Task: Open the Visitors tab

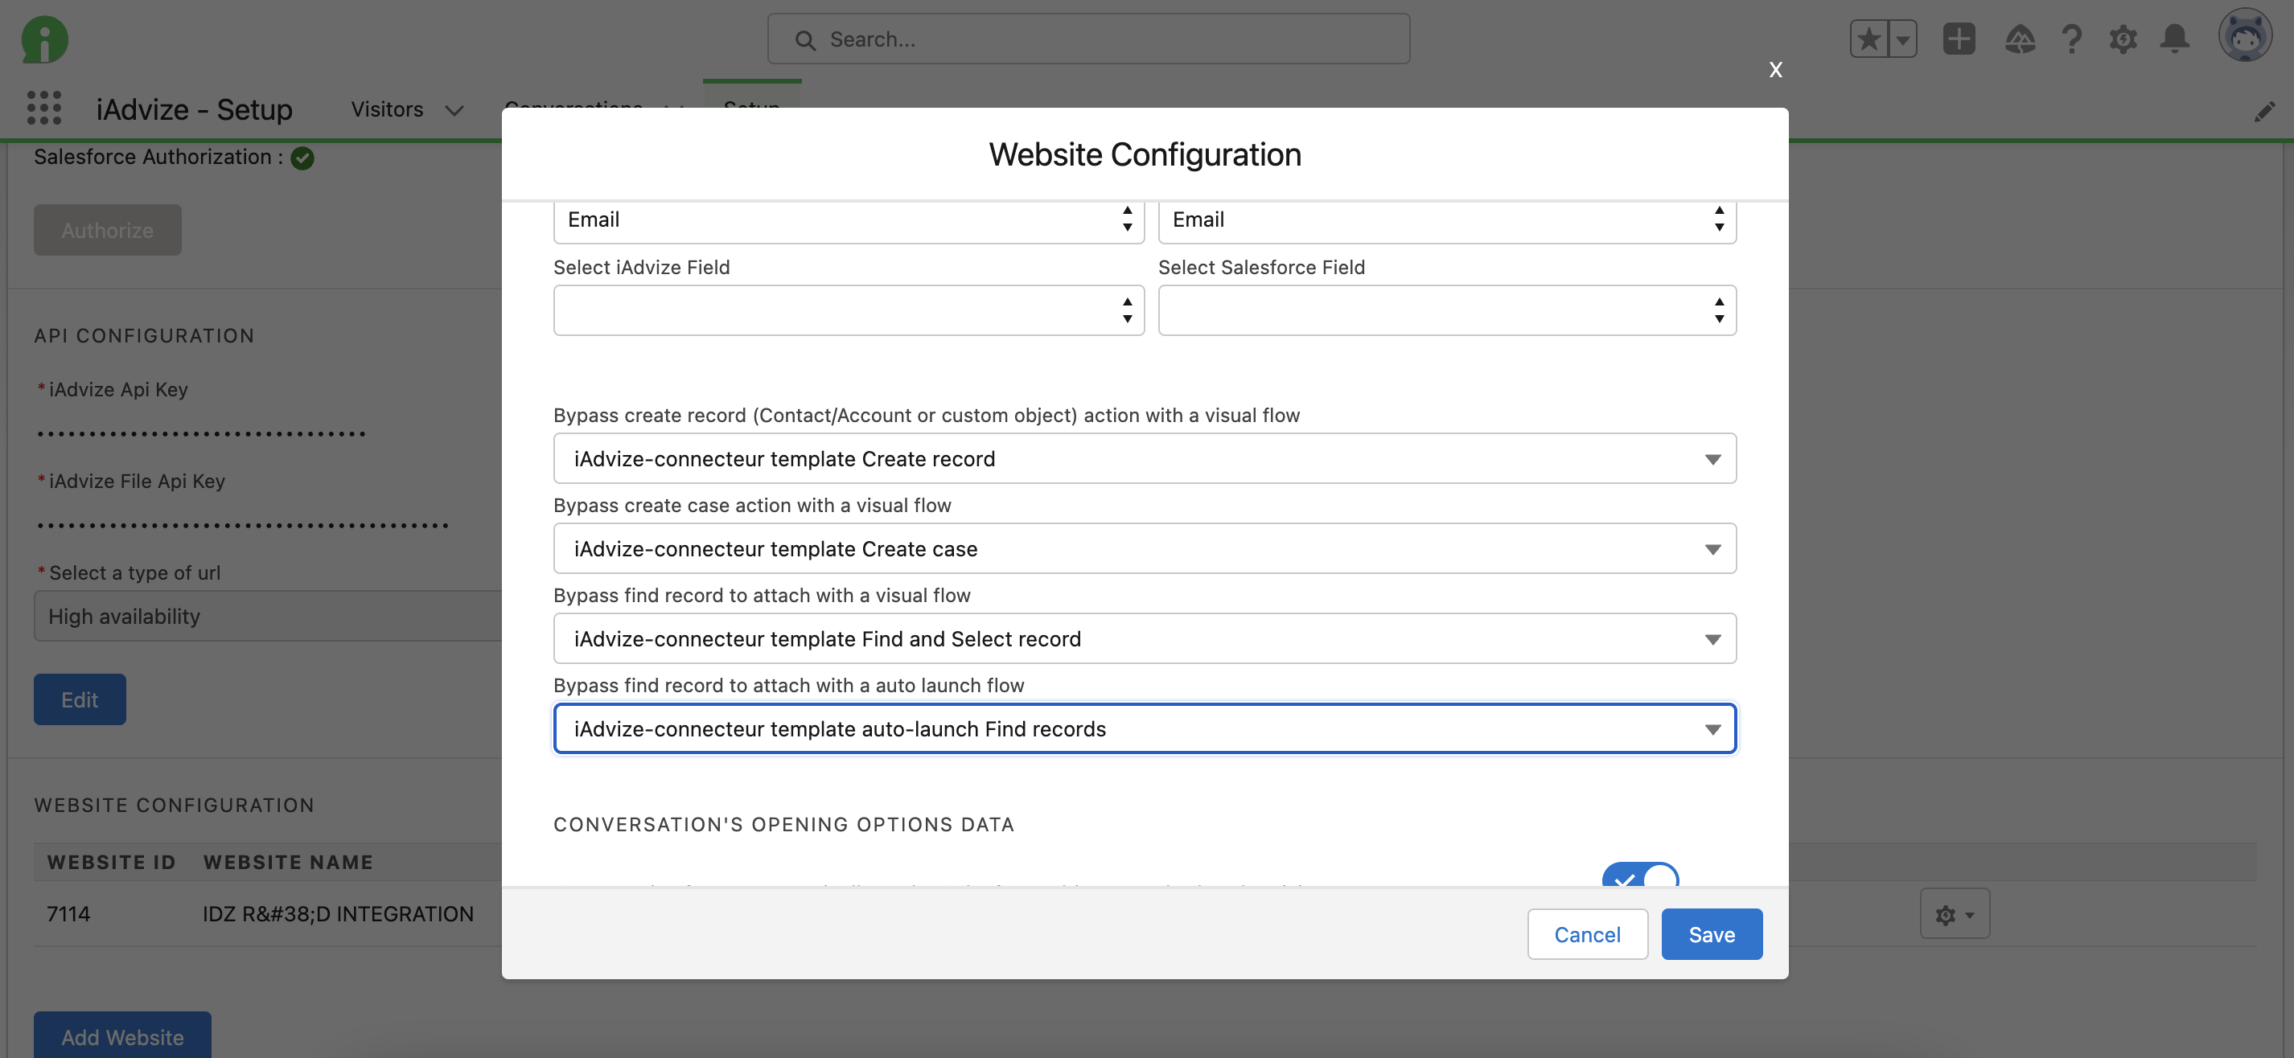Action: 388,109
